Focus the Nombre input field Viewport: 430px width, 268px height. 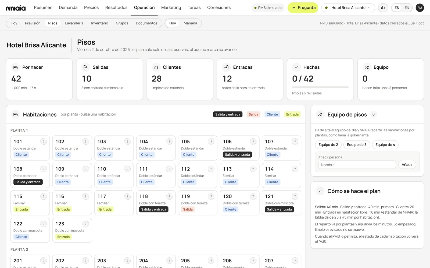pyautogui.click(x=357, y=165)
